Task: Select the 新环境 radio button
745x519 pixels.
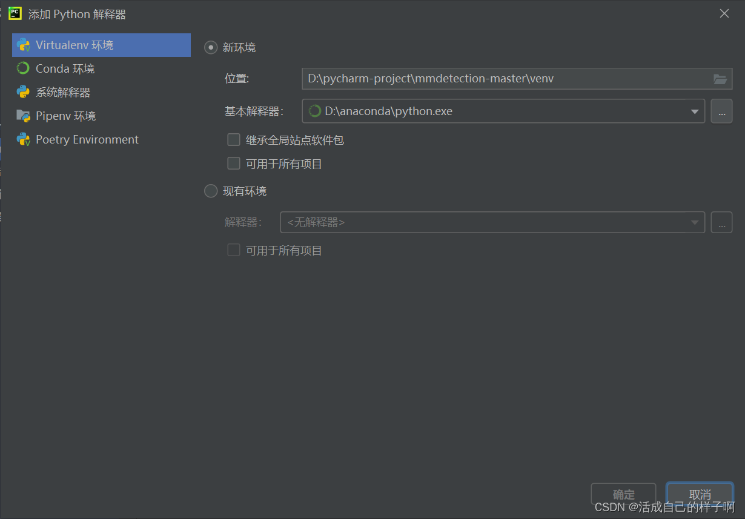Action: tap(211, 47)
